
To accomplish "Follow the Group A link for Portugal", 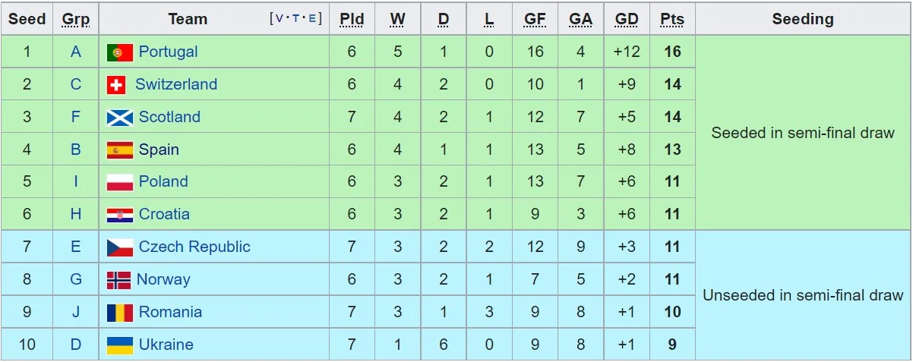I will tap(76, 52).
